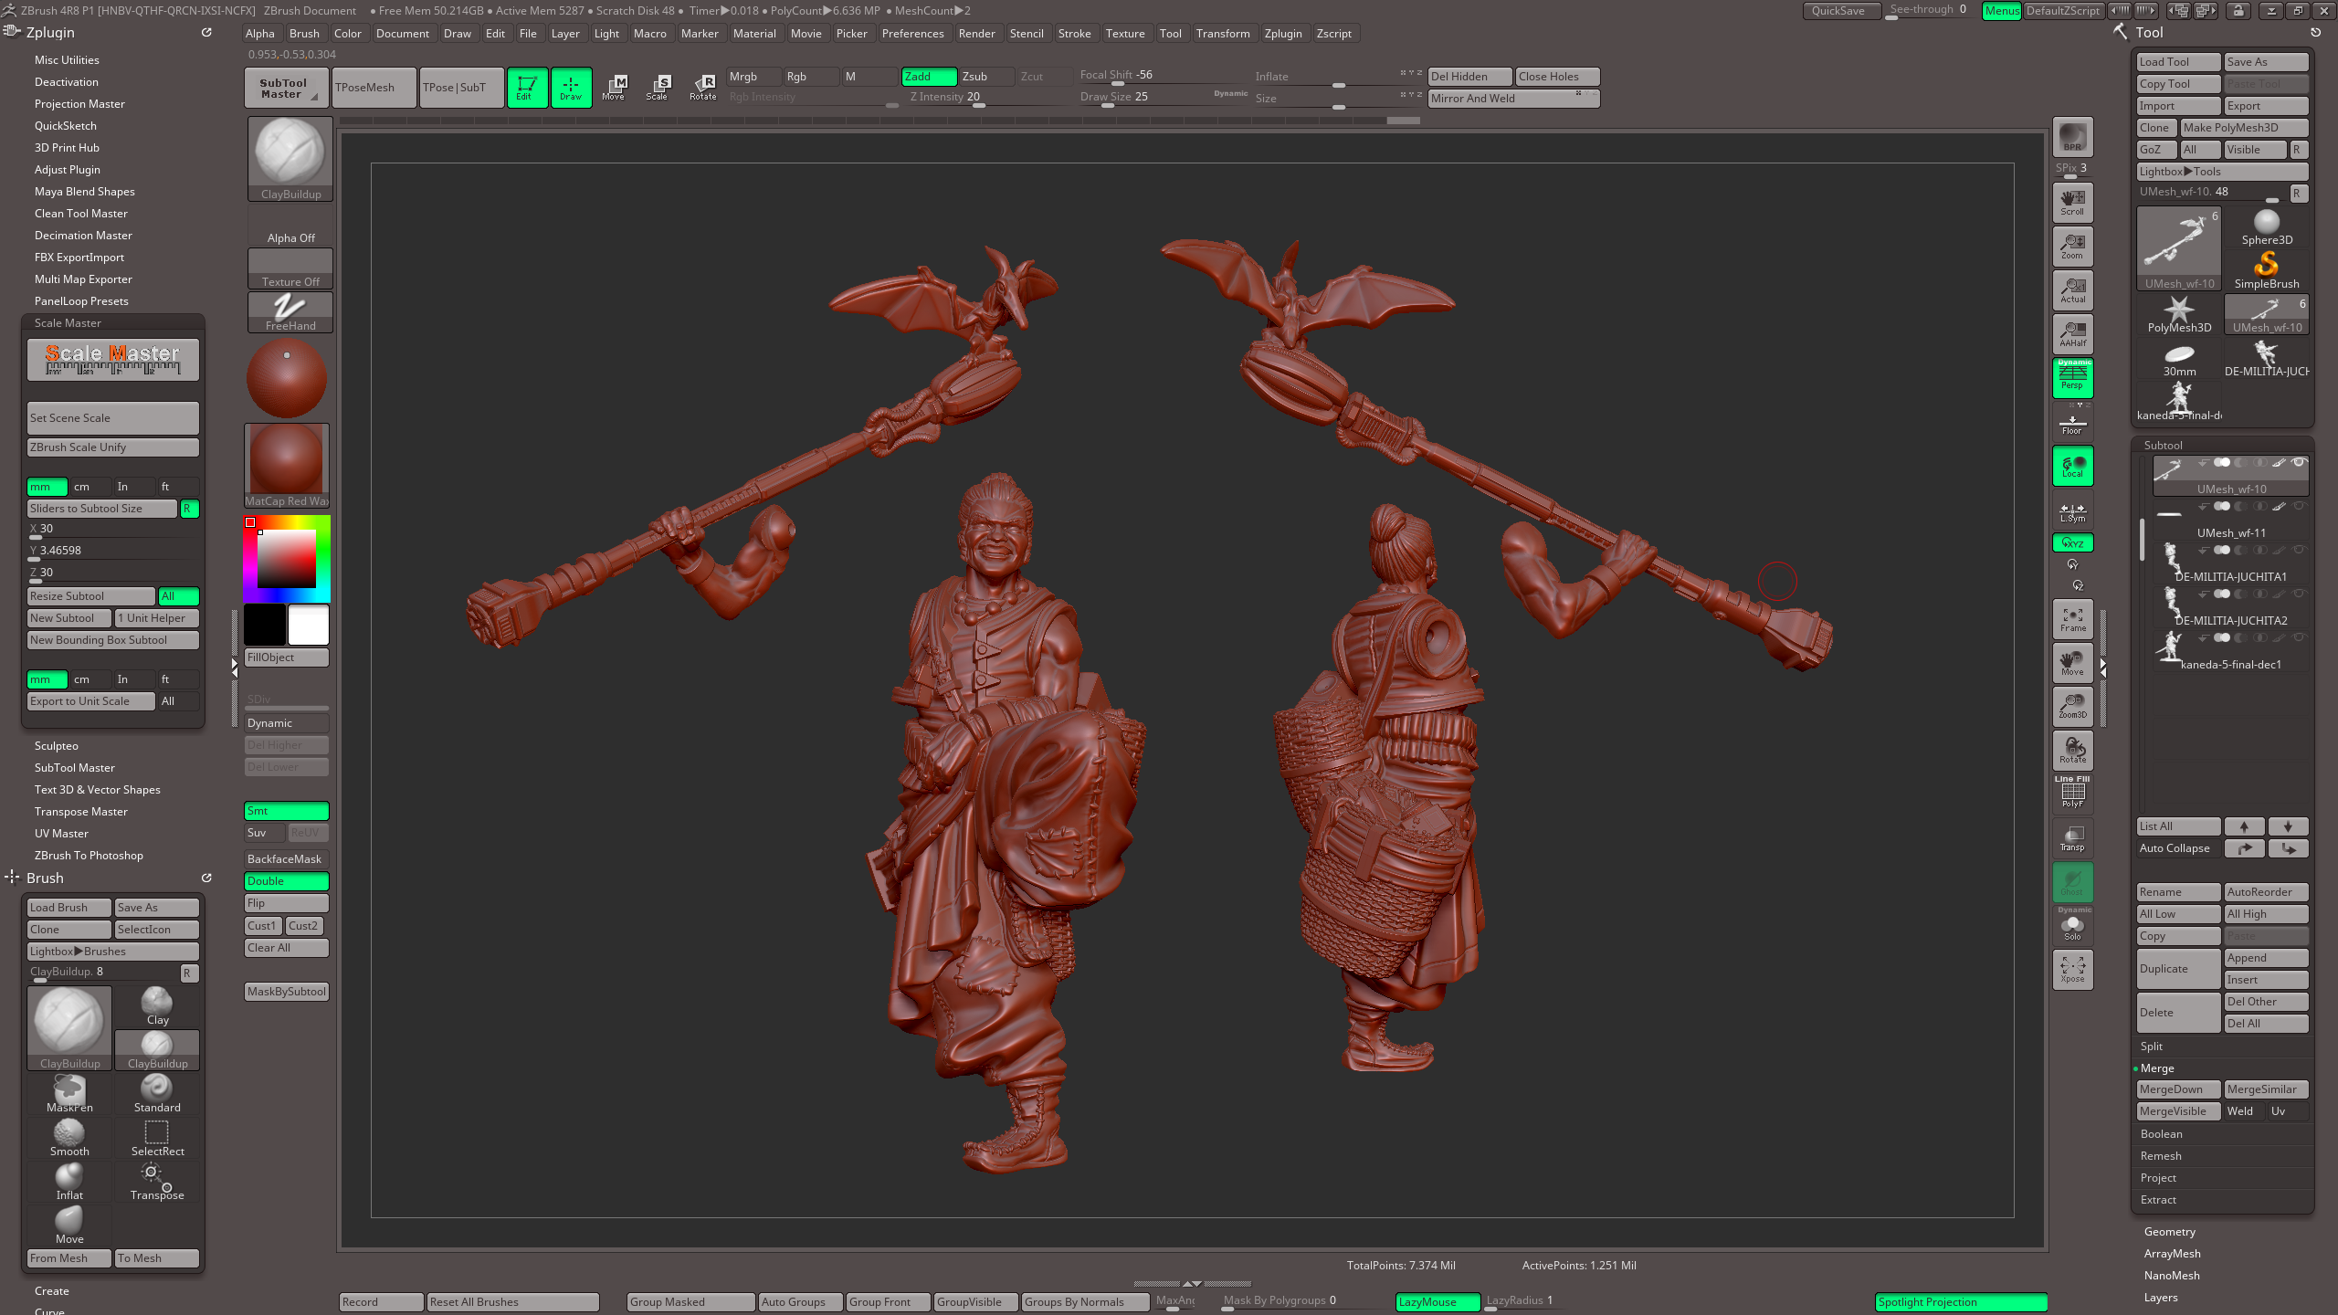Expand the ArrayMesh subpalette

click(2172, 1254)
